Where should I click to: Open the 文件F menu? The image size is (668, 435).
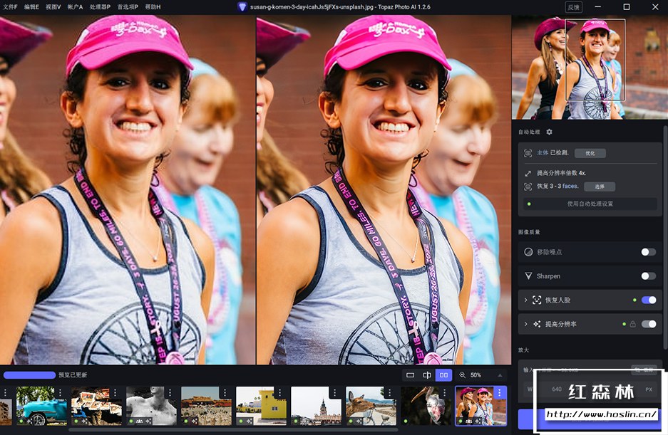pyautogui.click(x=10, y=7)
